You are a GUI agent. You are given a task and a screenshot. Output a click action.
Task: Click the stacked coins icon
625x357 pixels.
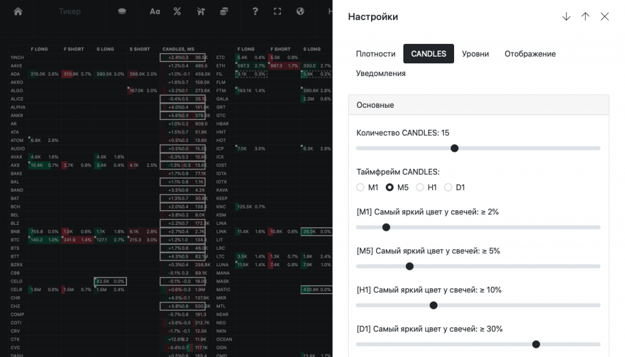pos(225,12)
